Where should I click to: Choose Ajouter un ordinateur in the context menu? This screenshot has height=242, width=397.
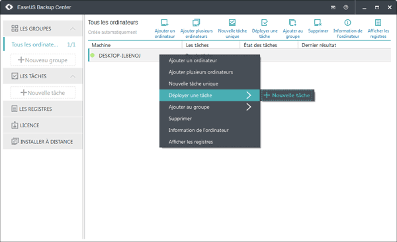tap(210, 60)
